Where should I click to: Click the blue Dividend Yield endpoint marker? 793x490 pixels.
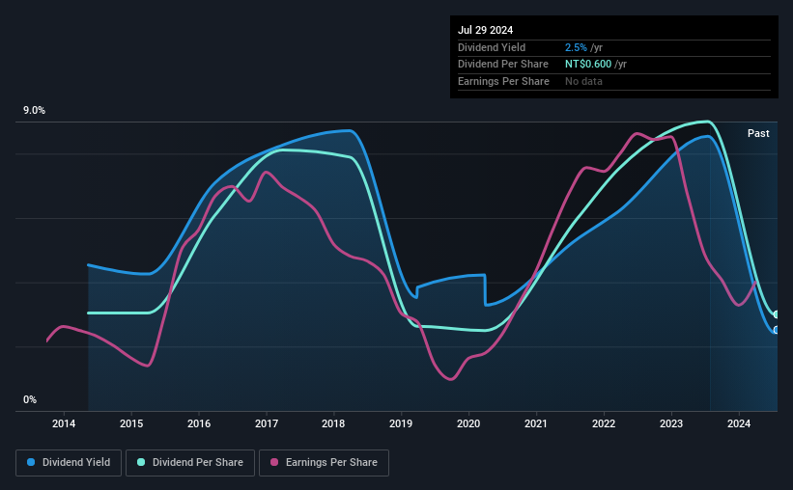coord(777,330)
